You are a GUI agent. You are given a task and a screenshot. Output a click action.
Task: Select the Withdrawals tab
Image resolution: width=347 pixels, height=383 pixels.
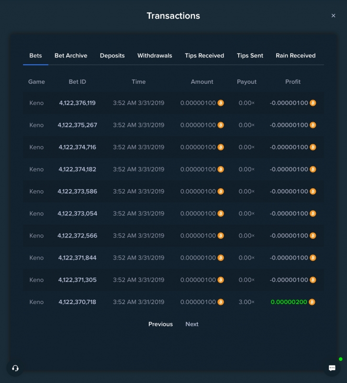click(155, 56)
